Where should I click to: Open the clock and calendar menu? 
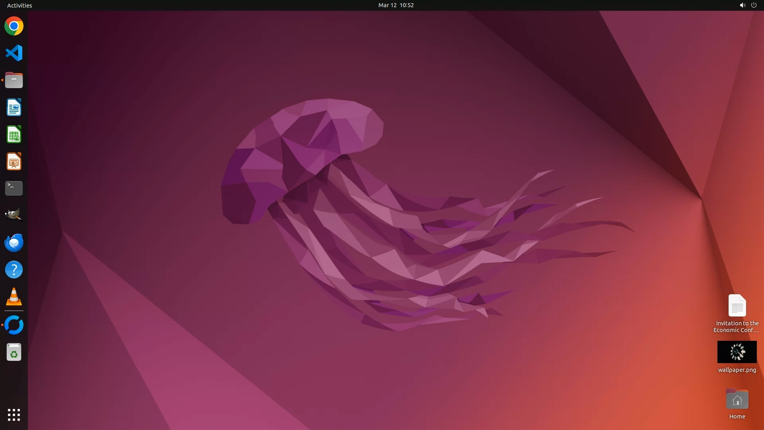click(x=396, y=5)
